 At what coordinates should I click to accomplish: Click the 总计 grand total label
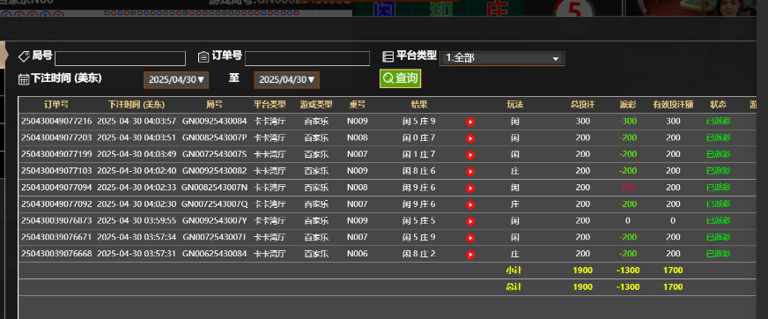[513, 286]
